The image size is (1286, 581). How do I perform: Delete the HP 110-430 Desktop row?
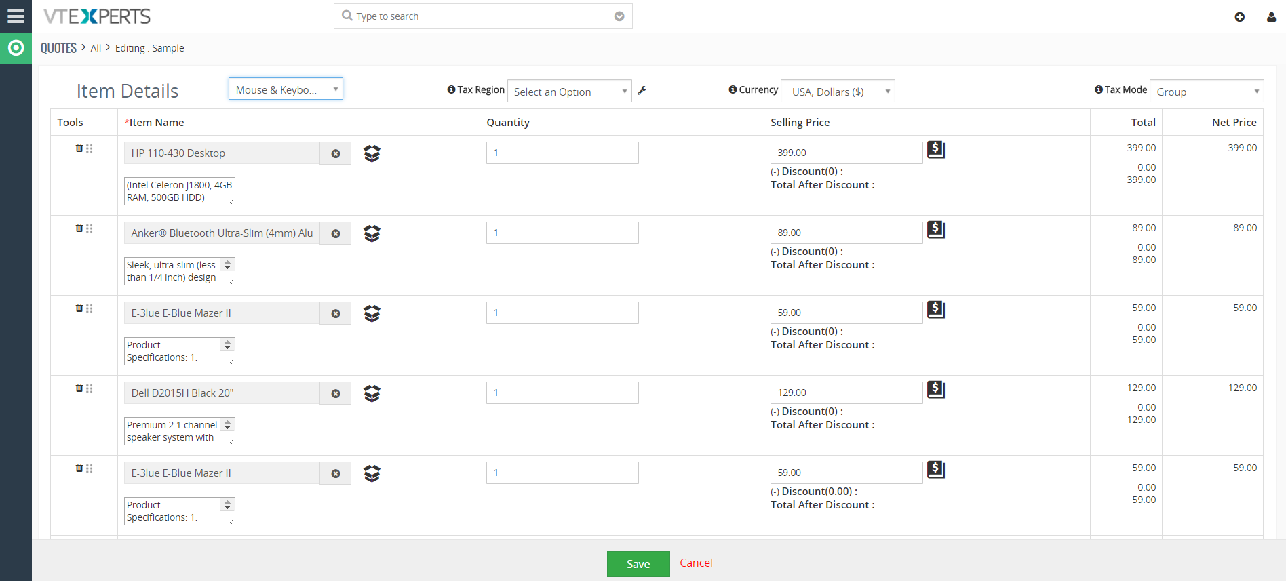[79, 148]
